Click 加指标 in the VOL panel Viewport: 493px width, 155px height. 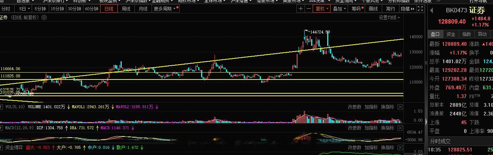(371, 107)
